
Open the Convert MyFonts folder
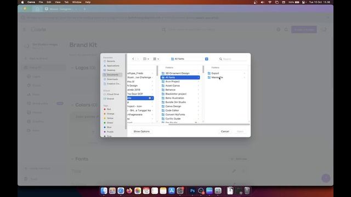pos(180,114)
